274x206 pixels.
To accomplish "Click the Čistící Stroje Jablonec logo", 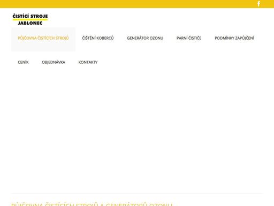I will coord(30,19).
